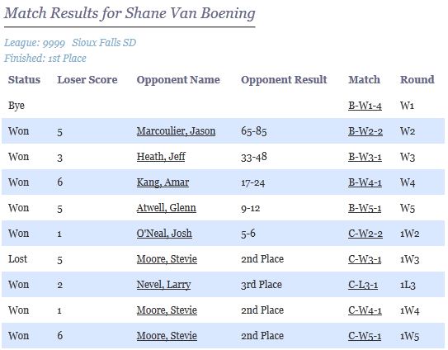
Task: Open Moore, Stevie link in round 1W5 row
Action: coord(167,336)
